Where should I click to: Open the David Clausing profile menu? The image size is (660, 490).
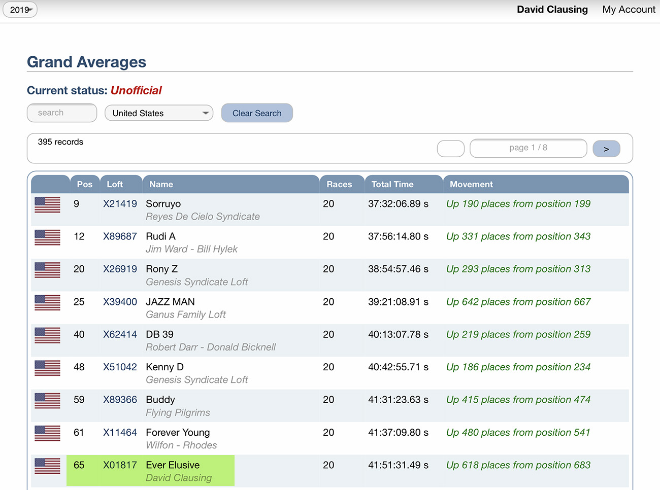552,10
